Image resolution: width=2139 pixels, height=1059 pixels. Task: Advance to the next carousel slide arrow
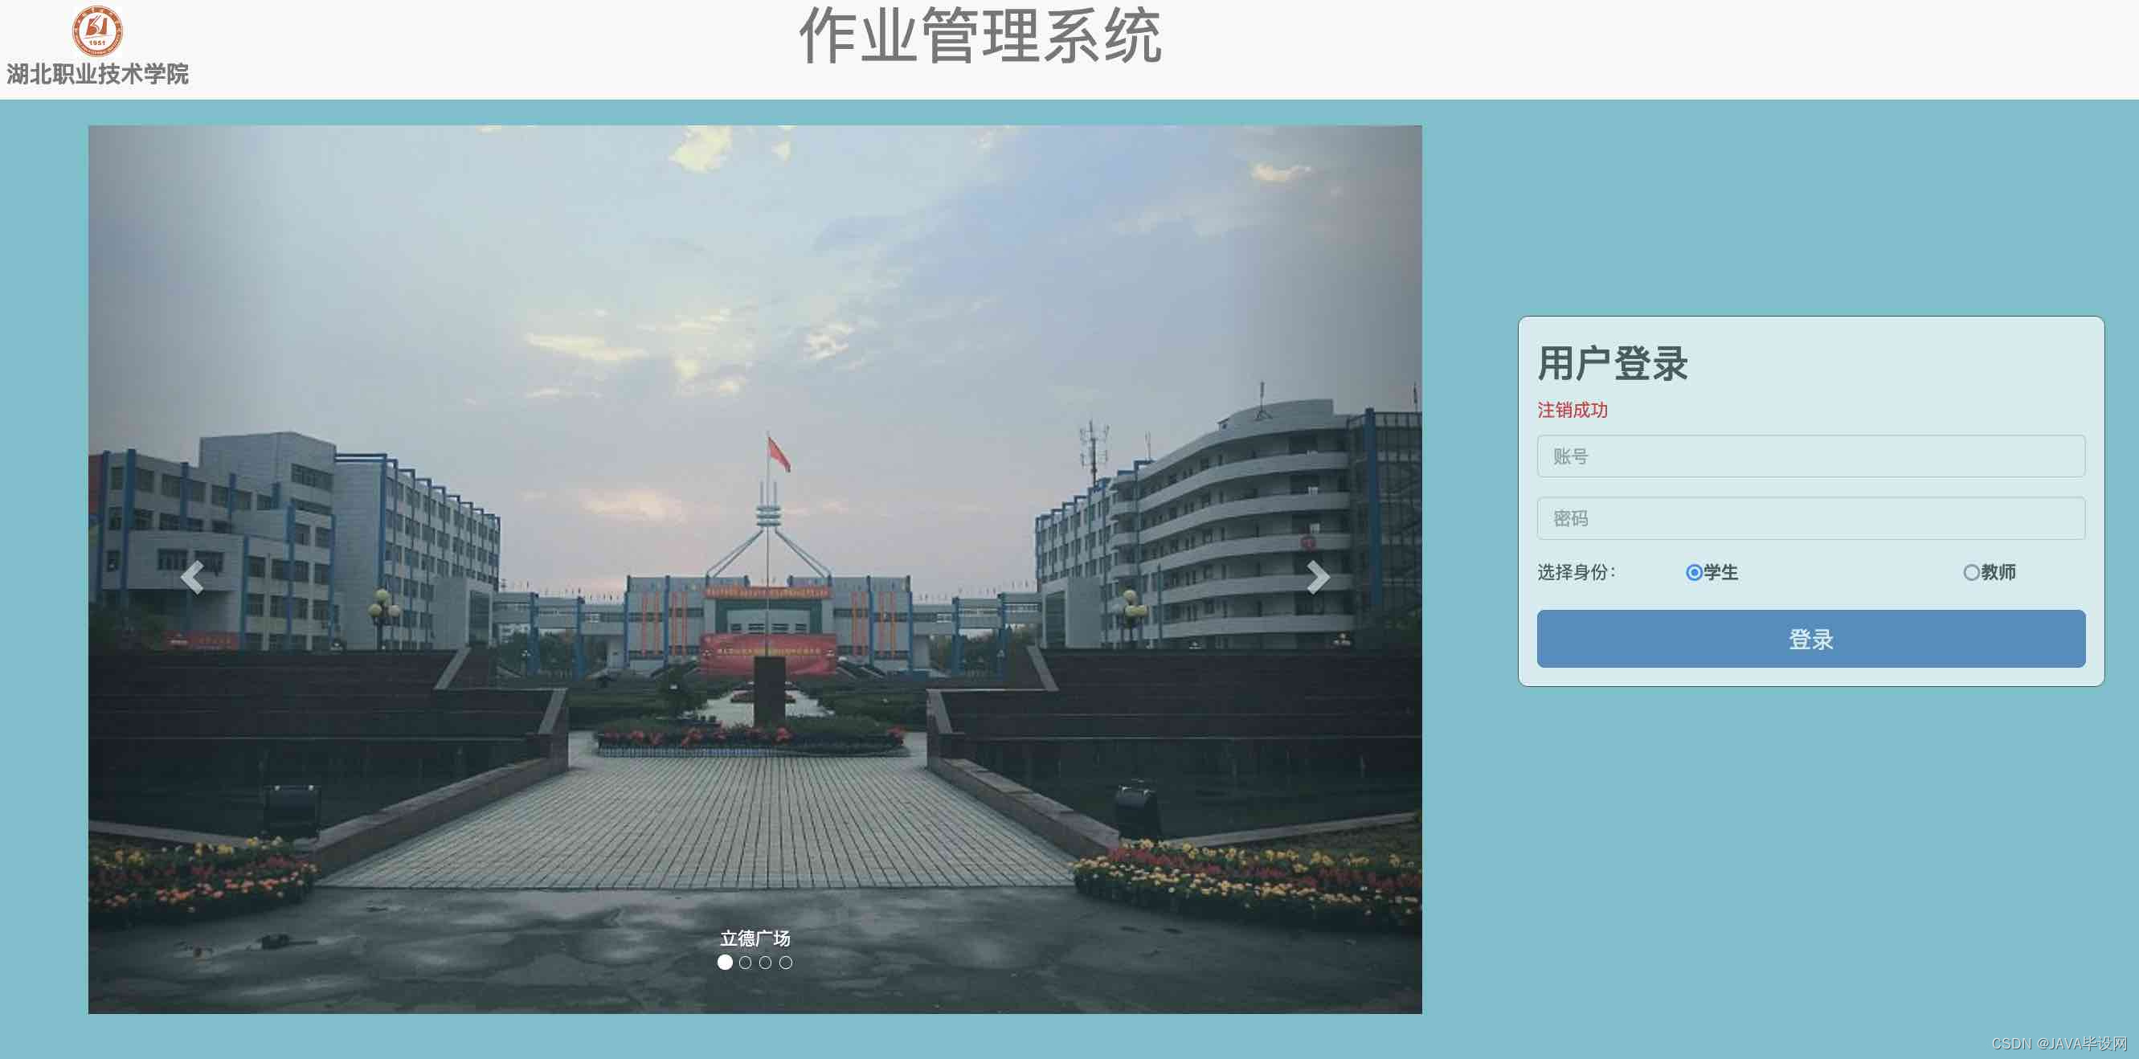tap(1318, 577)
